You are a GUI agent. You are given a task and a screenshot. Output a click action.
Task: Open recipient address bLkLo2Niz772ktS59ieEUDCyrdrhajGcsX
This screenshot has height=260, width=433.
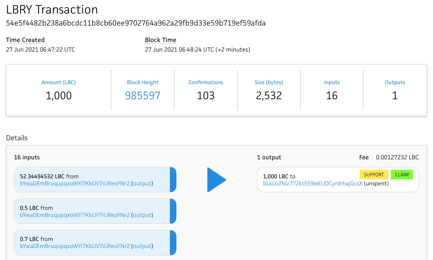point(313,183)
